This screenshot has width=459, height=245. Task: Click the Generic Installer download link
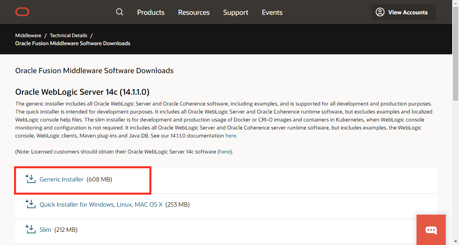[x=61, y=179]
